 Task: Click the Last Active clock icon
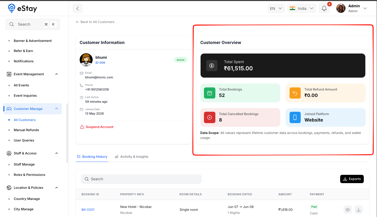[x=82, y=97]
